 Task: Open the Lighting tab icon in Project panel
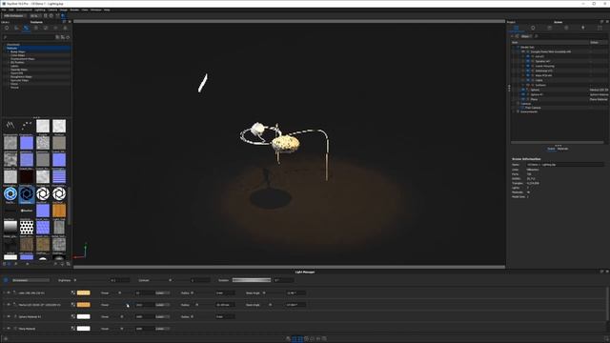point(566,28)
